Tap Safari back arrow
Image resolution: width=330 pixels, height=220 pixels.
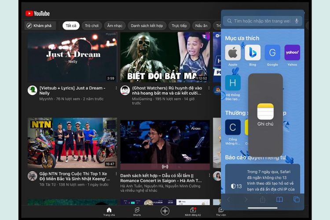pyautogui.click(x=228, y=199)
